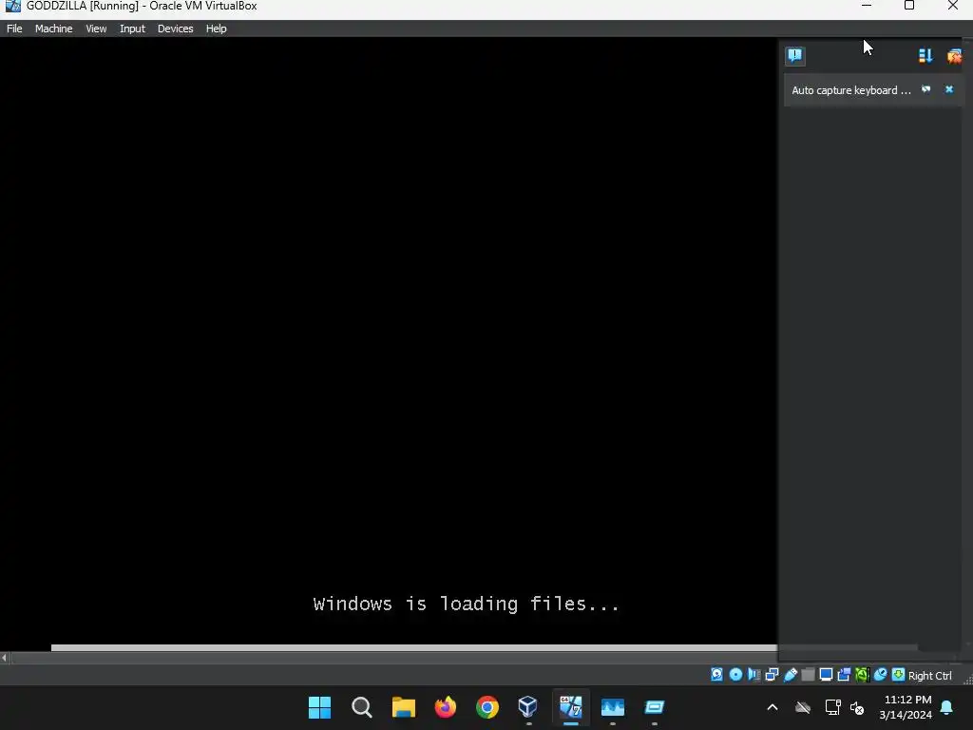Dismiss the Auto capture keyboard notification
The width and height of the screenshot is (973, 730).
coord(949,89)
